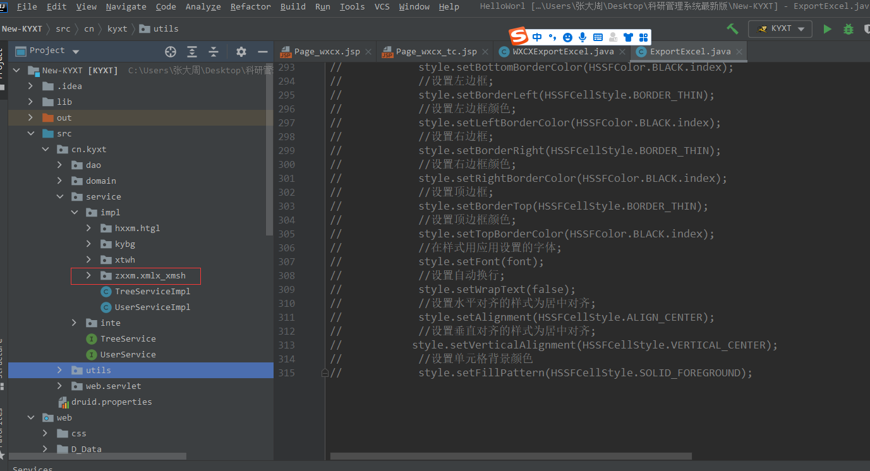Viewport: 870px width, 471px height.
Task: Open the KYXT run configuration dropdown
Action: [x=780, y=28]
